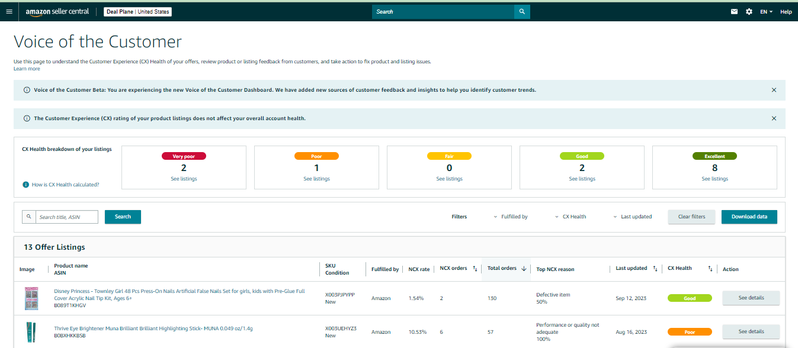Click the search magnifier button in header
Viewport: 798px width, 348px height.
522,11
